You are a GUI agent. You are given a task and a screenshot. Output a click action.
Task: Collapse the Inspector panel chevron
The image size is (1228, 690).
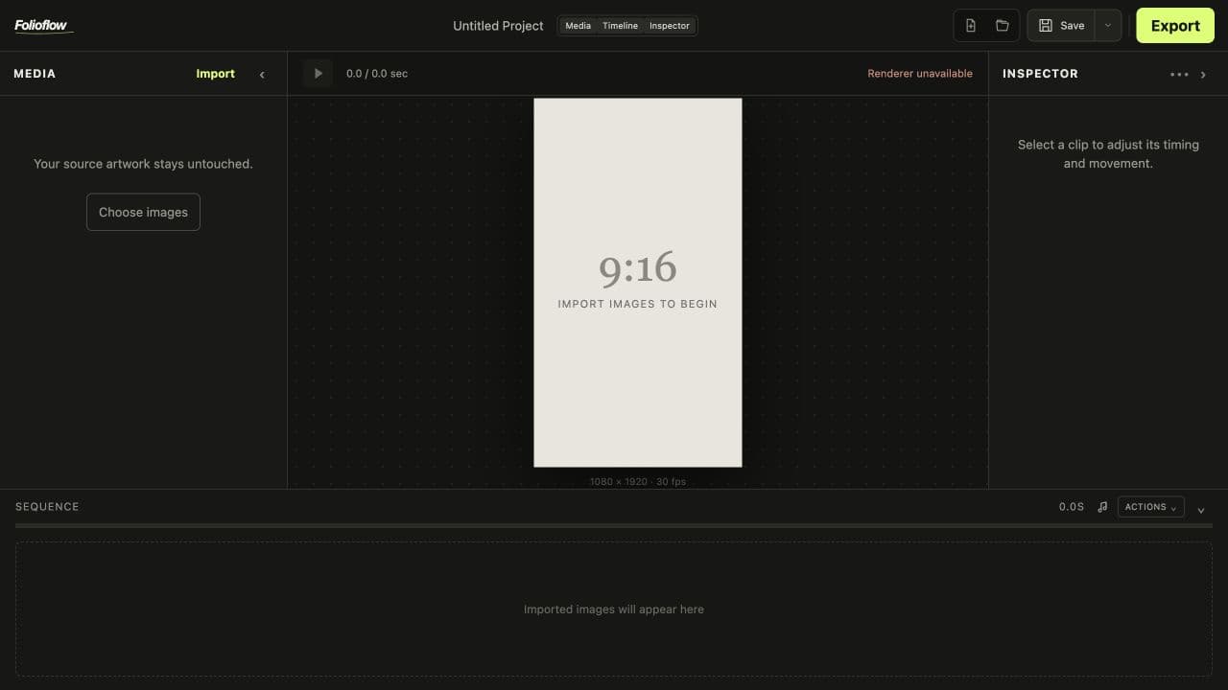point(1203,74)
